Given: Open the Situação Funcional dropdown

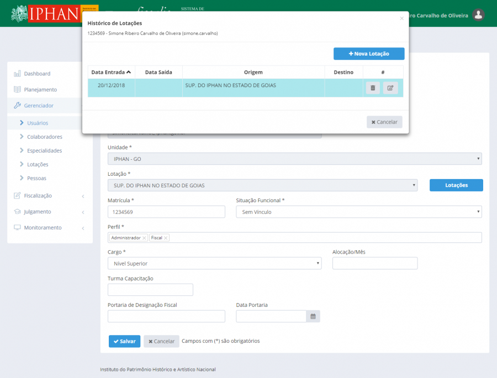Looking at the screenshot, I should (358, 212).
